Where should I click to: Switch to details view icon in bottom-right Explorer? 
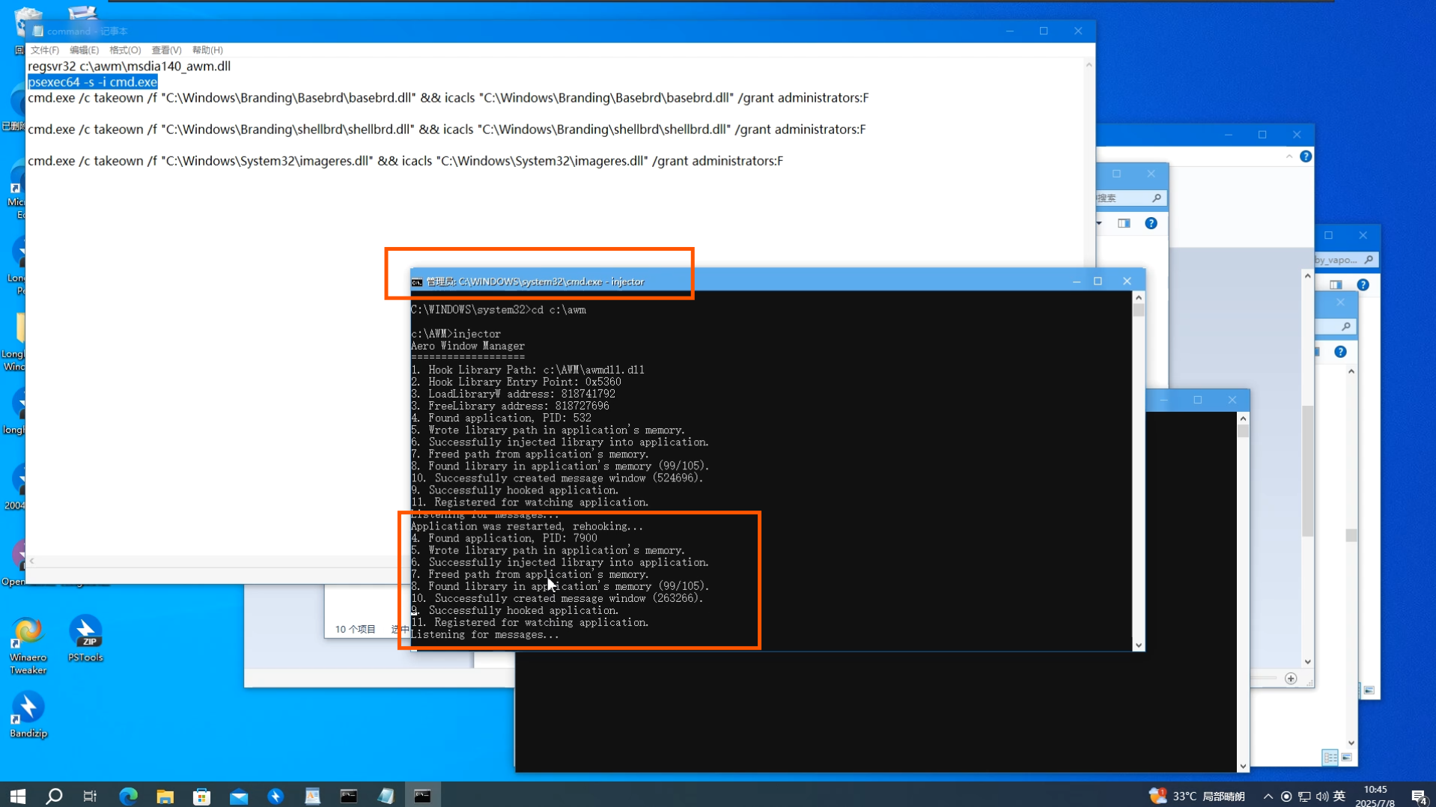(x=1330, y=758)
